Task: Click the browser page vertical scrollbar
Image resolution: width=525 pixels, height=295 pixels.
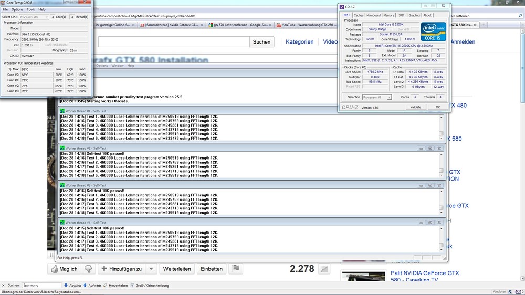Action: [523, 154]
